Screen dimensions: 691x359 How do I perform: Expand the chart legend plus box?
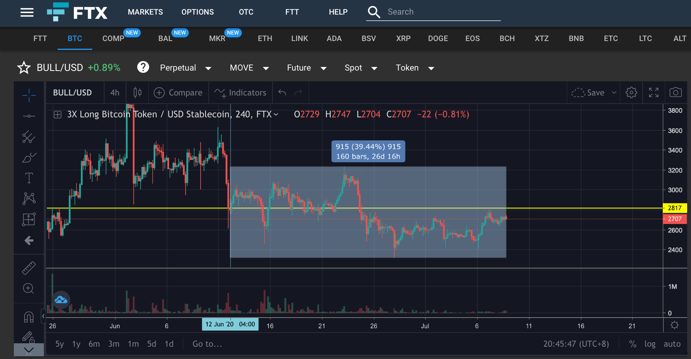tap(58, 114)
